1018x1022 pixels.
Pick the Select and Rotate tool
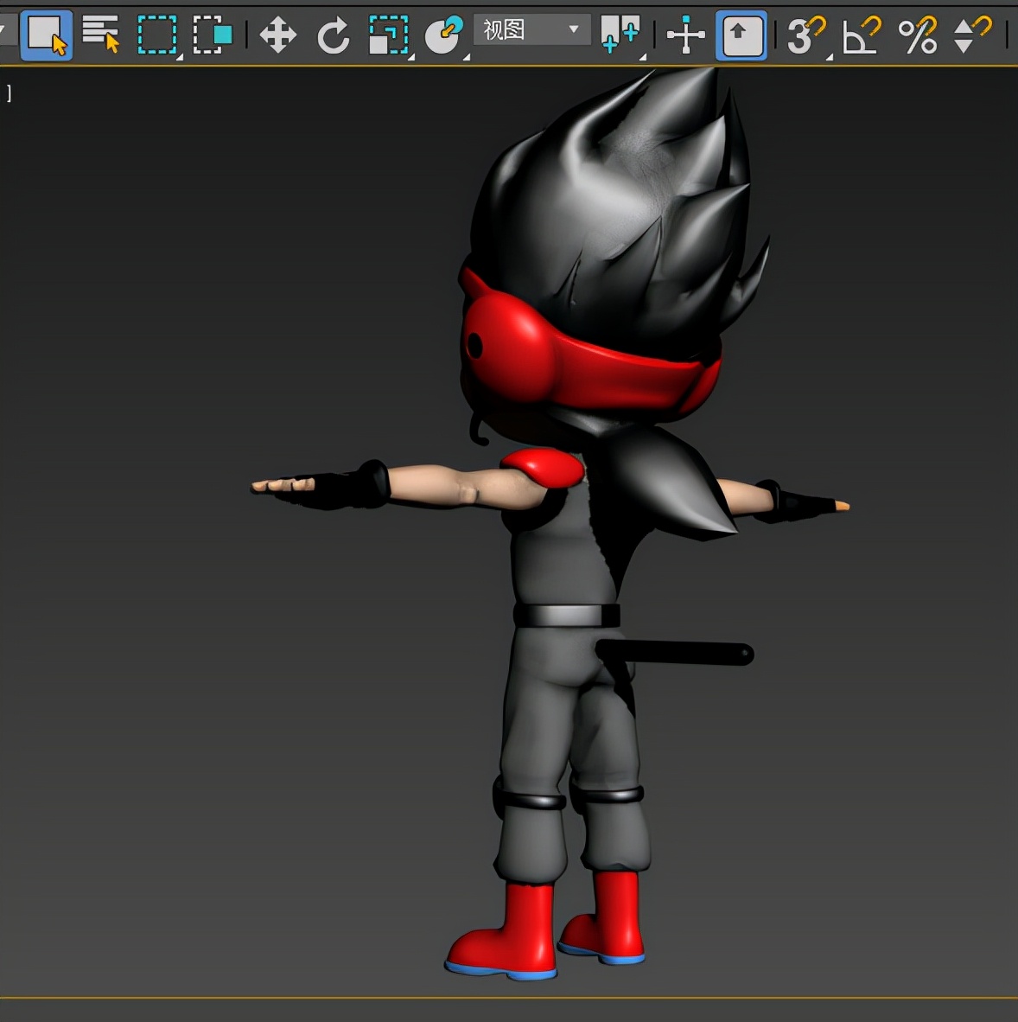click(x=333, y=35)
